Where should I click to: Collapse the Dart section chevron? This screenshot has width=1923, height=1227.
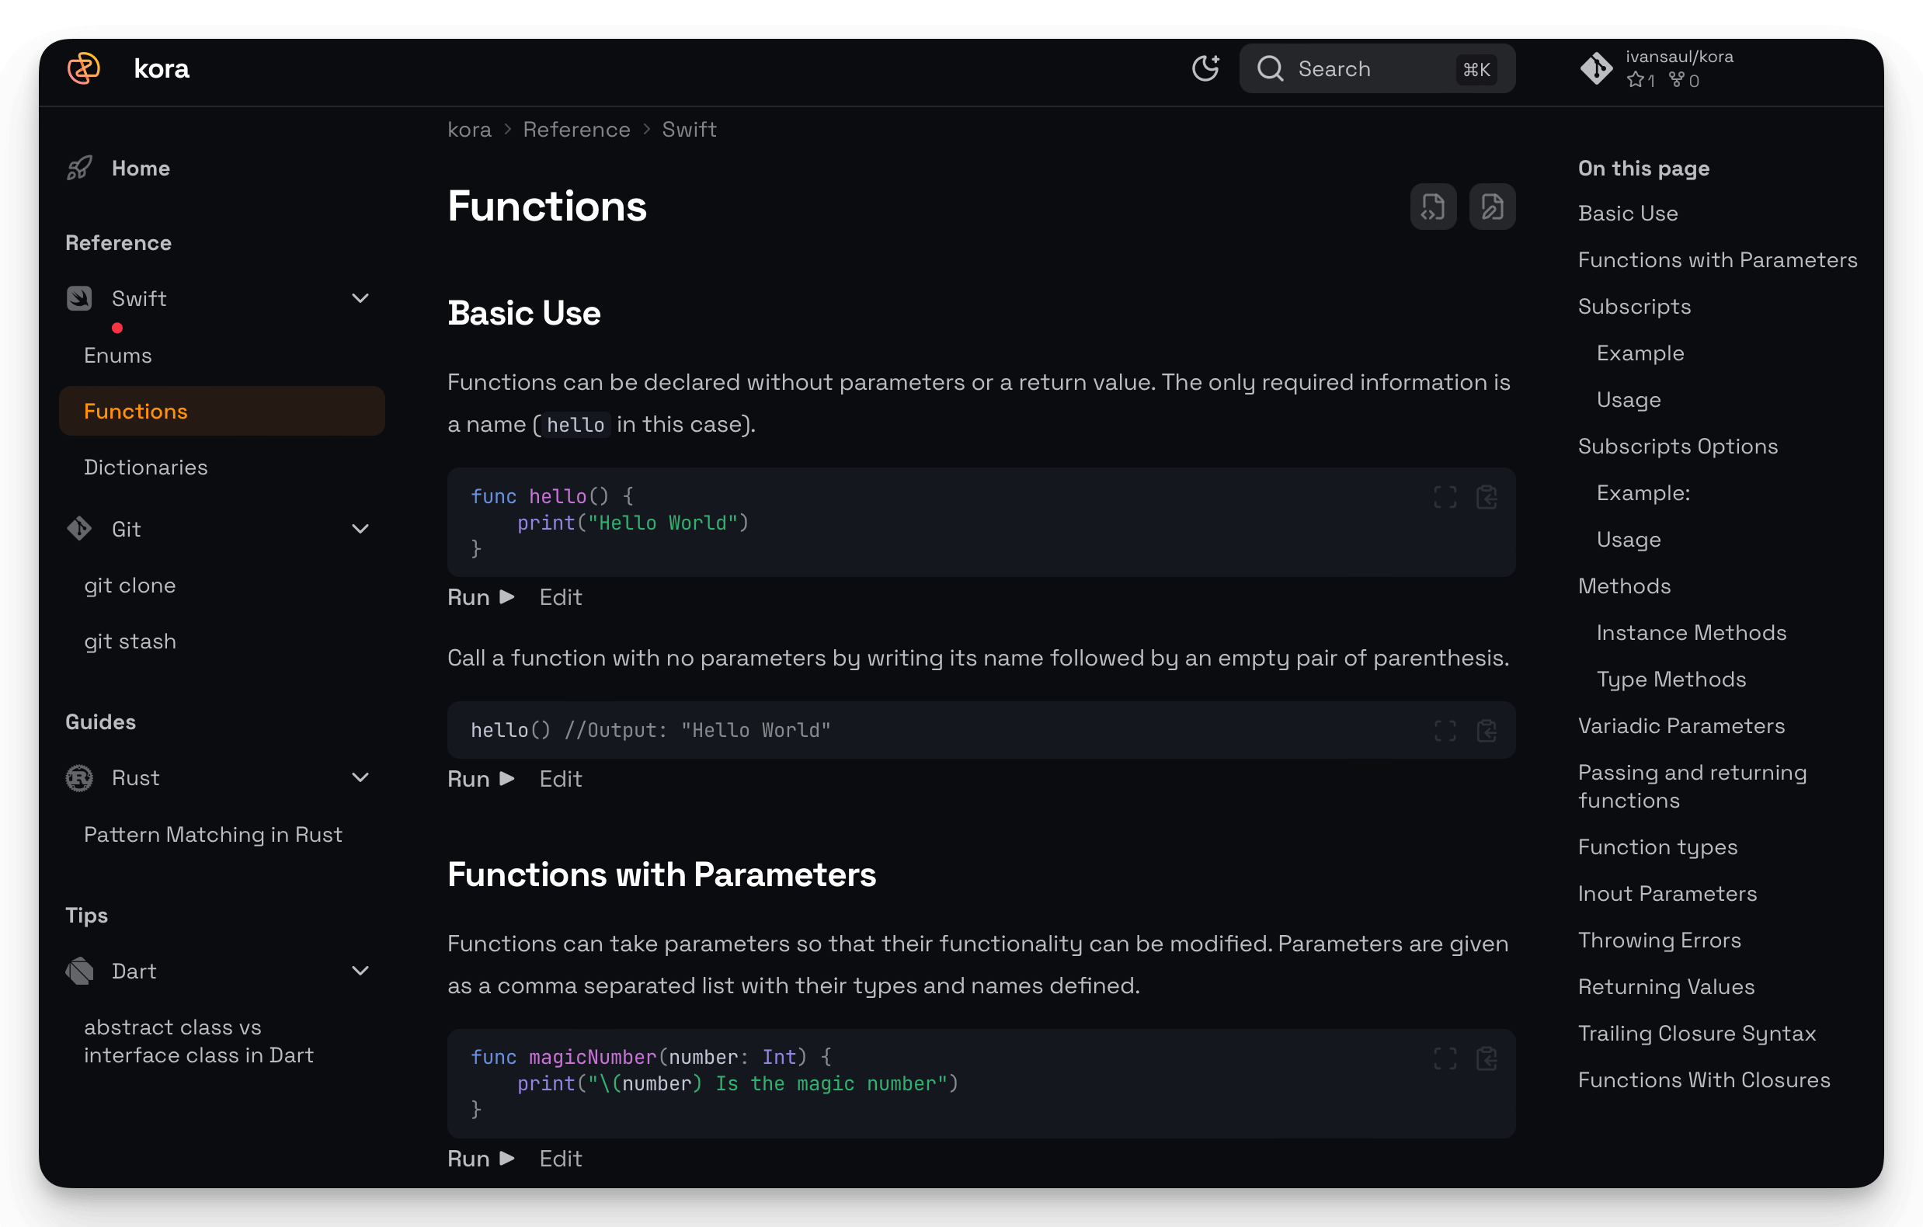click(360, 971)
